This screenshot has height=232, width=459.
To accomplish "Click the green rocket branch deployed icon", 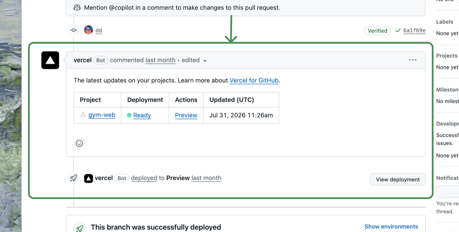I will 80,228.
